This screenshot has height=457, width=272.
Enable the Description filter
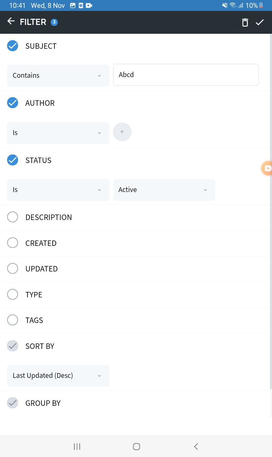13,217
